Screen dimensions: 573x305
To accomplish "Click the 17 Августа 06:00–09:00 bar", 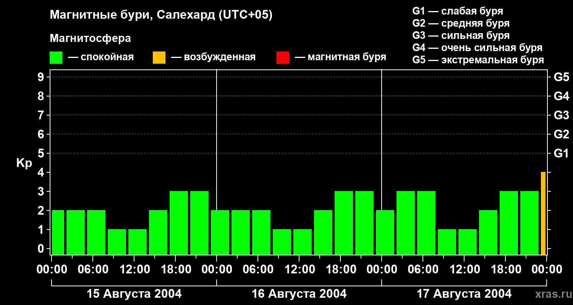I will [x=426, y=223].
